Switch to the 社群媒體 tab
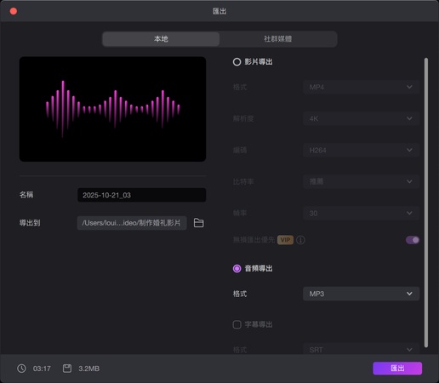 coord(278,39)
